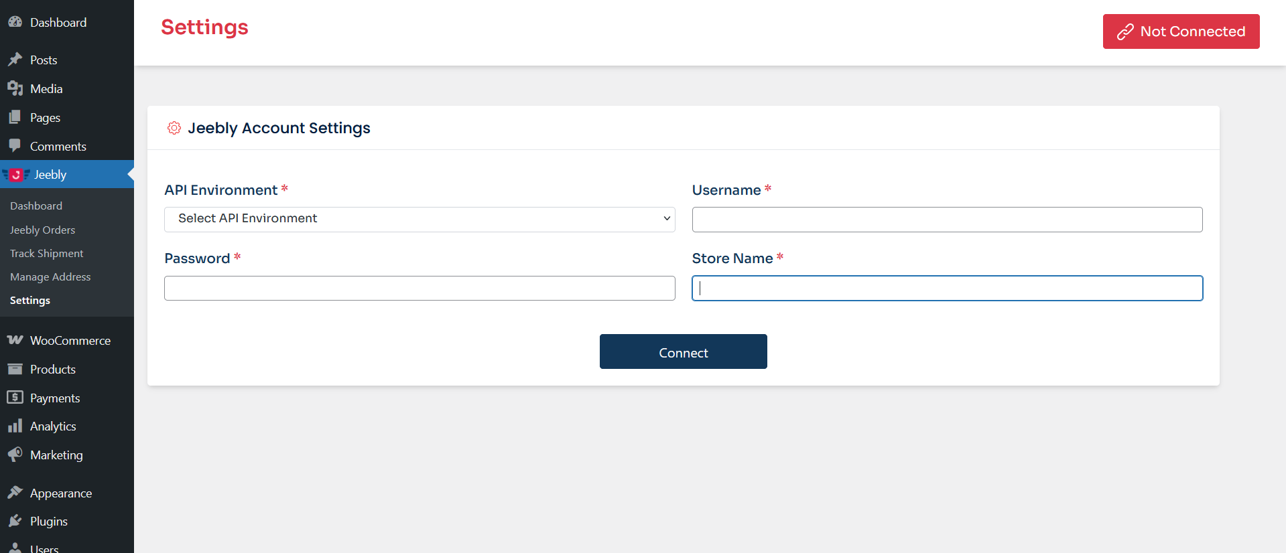The image size is (1286, 553).
Task: Click the Marketing megaphone icon
Action: point(15,455)
